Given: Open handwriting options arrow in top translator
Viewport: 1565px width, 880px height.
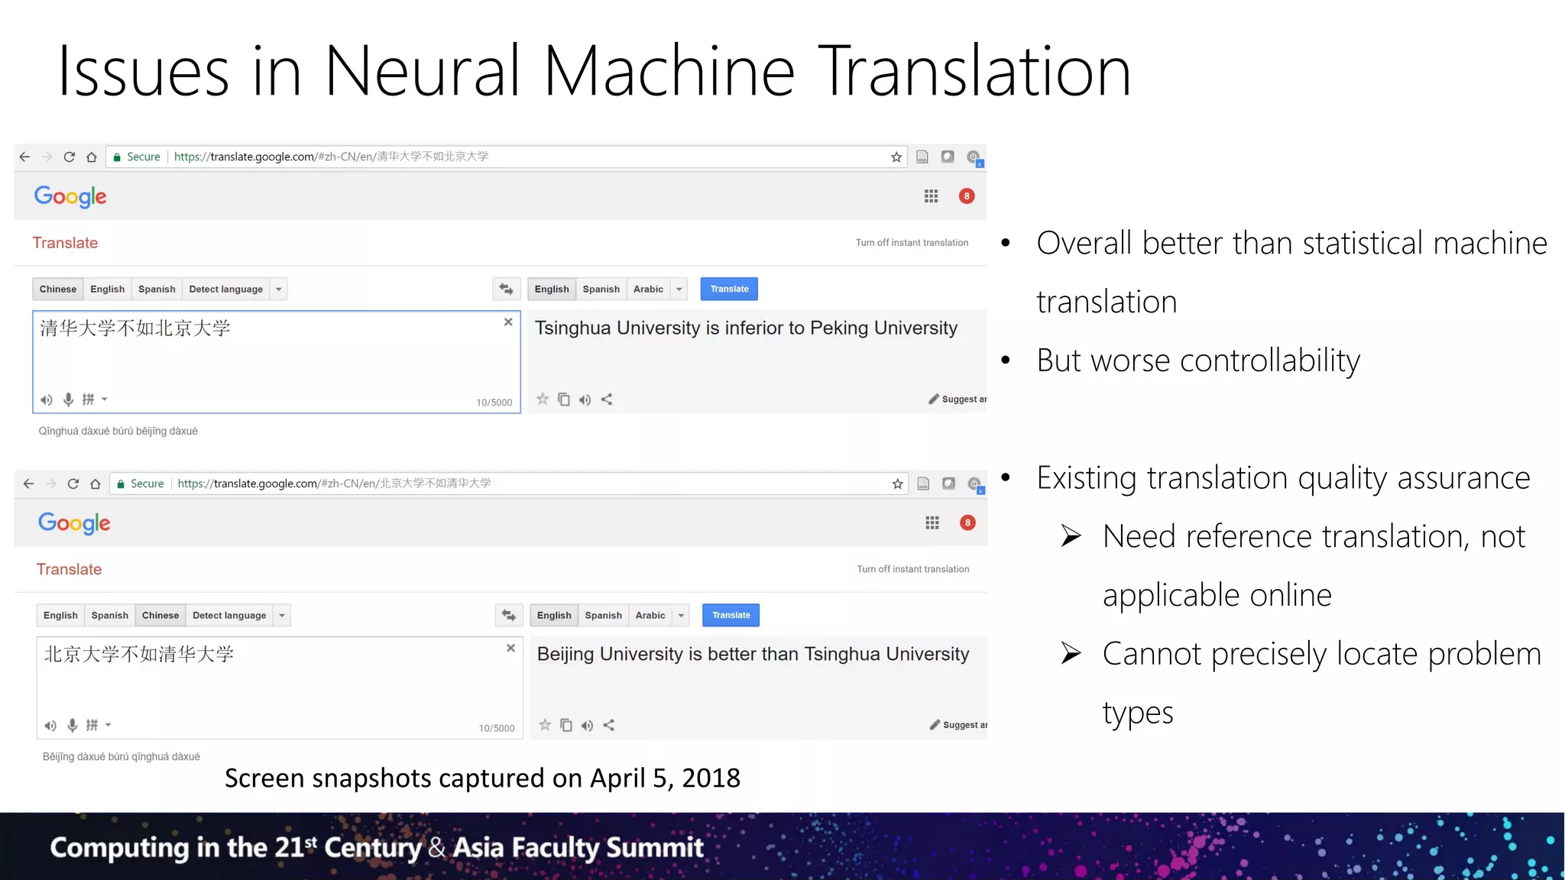Looking at the screenshot, I should 105,400.
